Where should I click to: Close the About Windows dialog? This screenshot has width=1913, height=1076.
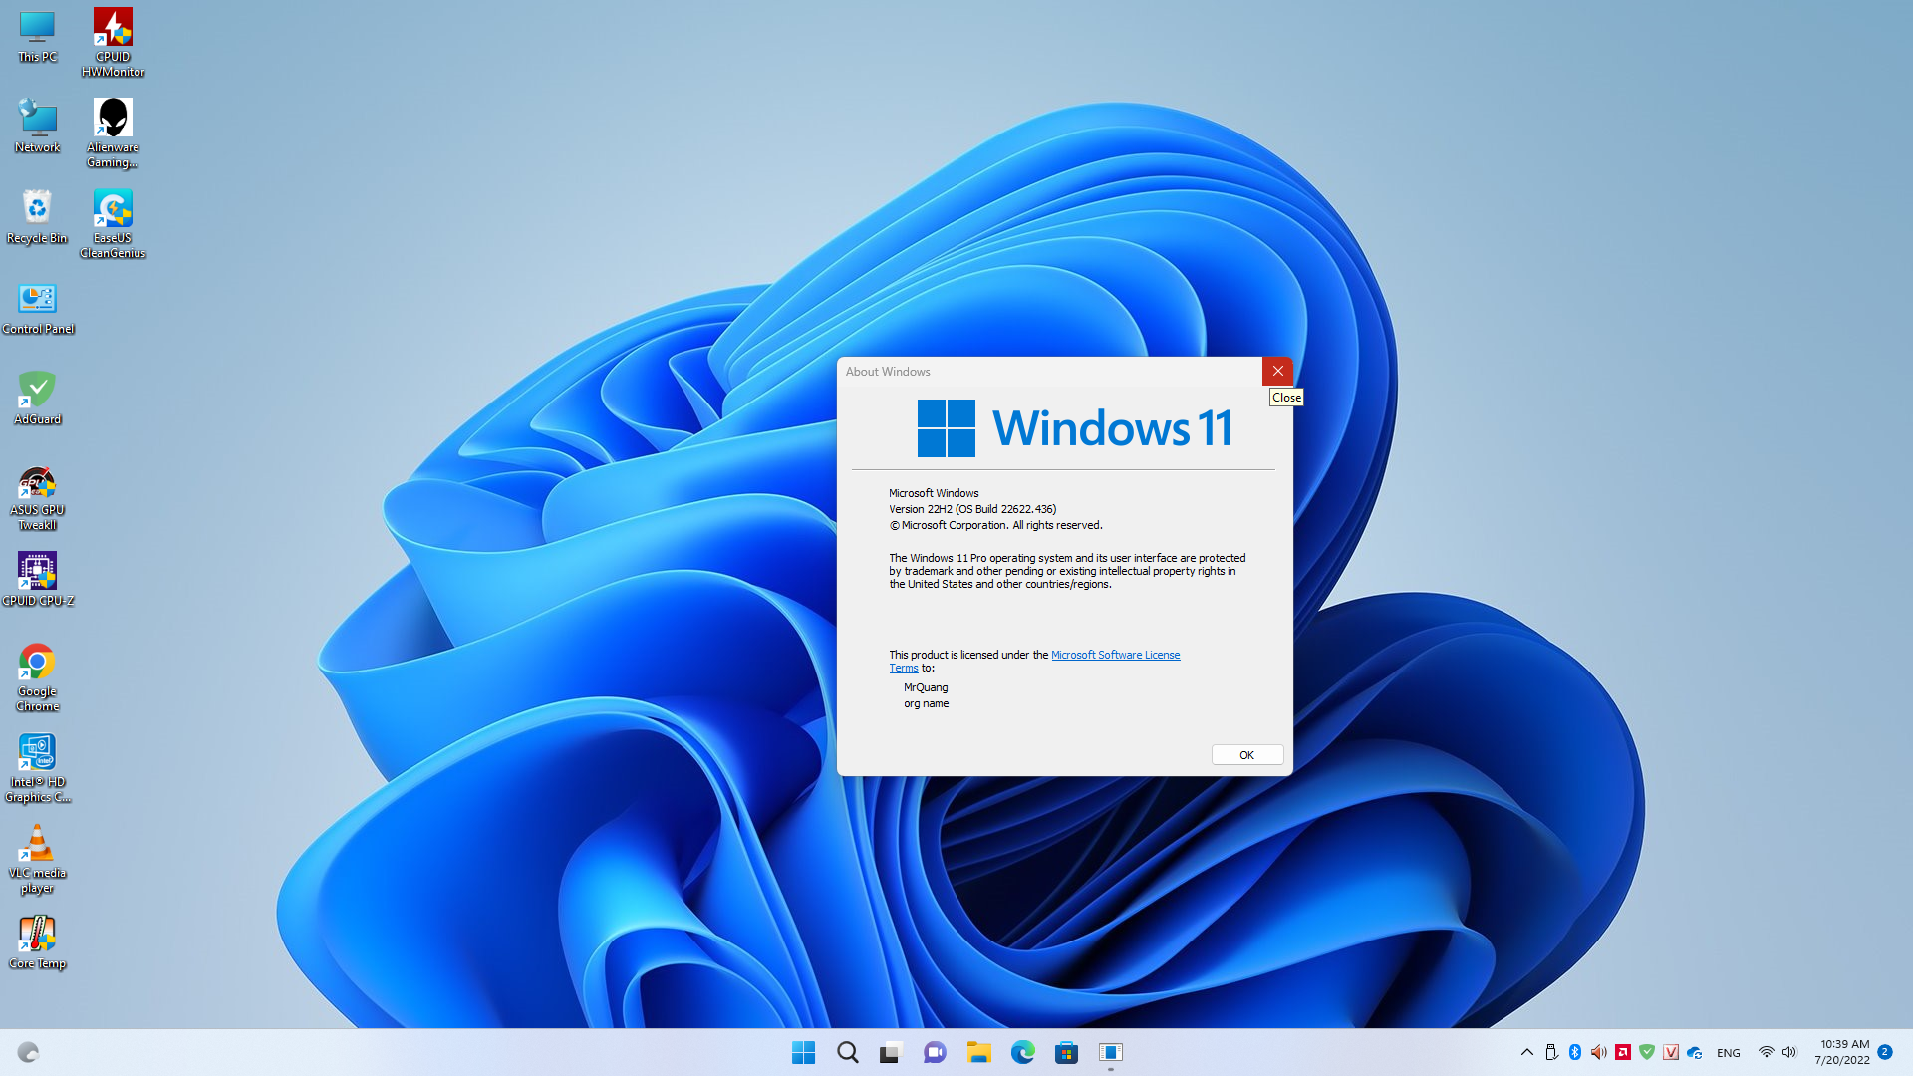point(1277,371)
